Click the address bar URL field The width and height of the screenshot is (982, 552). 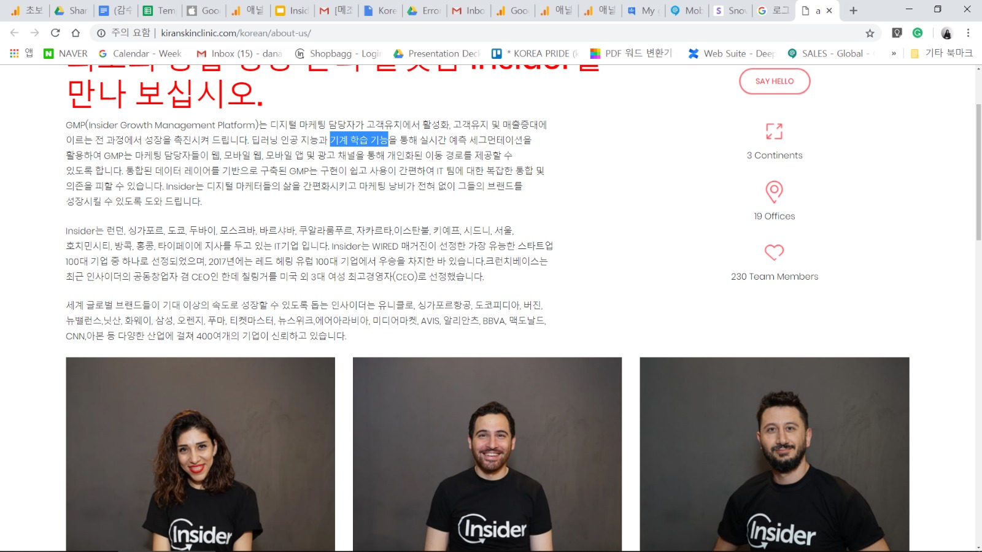point(430,33)
